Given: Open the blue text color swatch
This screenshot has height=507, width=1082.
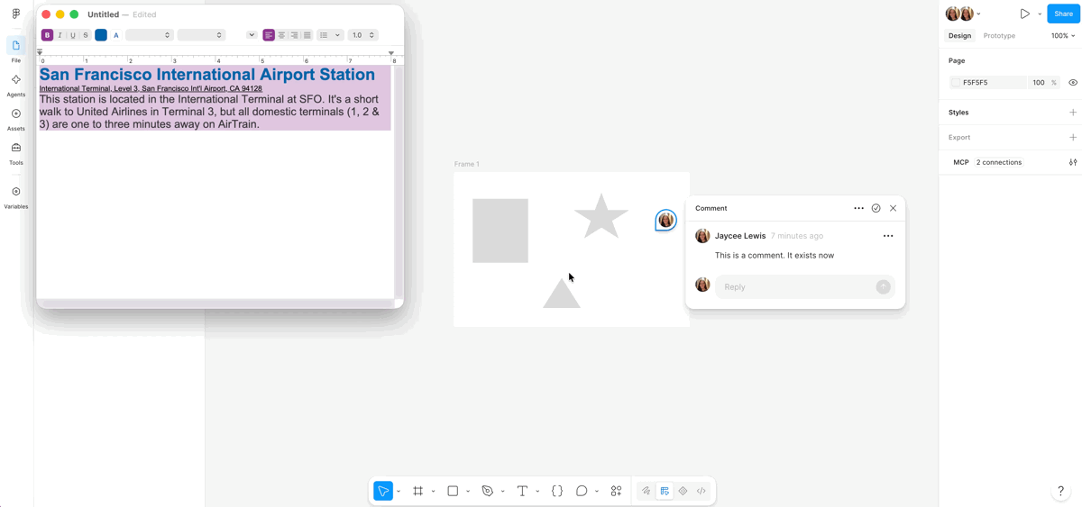Looking at the screenshot, I should [101, 35].
